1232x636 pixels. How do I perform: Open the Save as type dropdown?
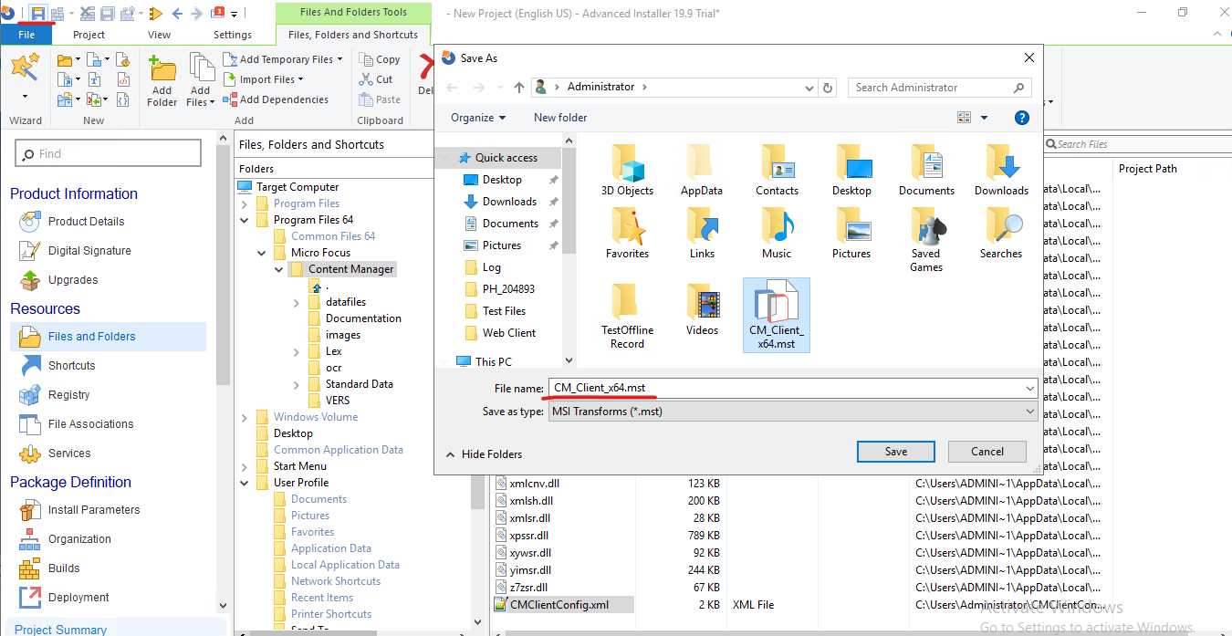1029,412
